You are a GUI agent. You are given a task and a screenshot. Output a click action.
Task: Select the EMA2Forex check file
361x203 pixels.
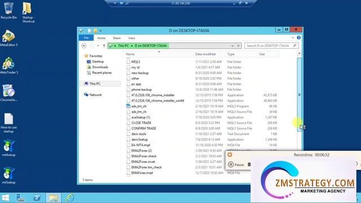click(x=144, y=156)
